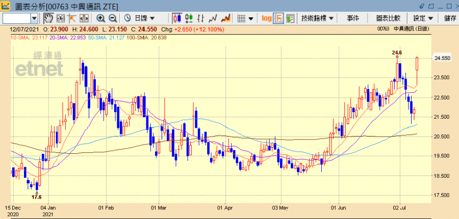Zoom out of the chart
Viewport: 459px width, 219px height.
(112, 18)
